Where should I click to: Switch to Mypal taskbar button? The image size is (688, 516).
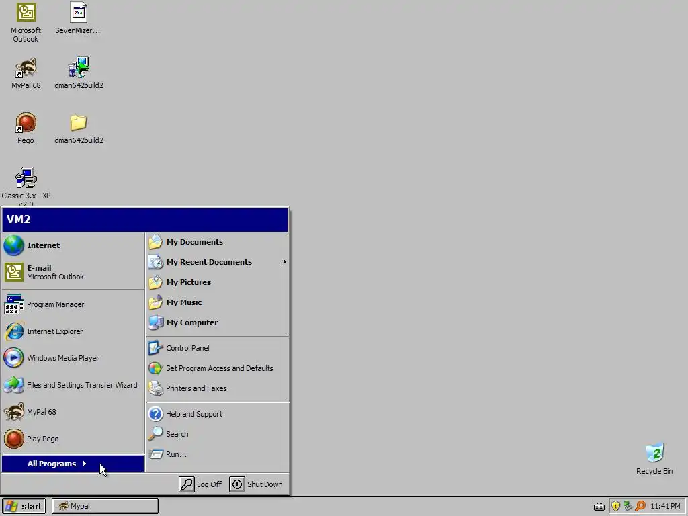coord(105,506)
